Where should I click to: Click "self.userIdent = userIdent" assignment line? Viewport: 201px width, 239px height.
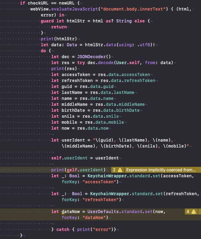coord(85,158)
